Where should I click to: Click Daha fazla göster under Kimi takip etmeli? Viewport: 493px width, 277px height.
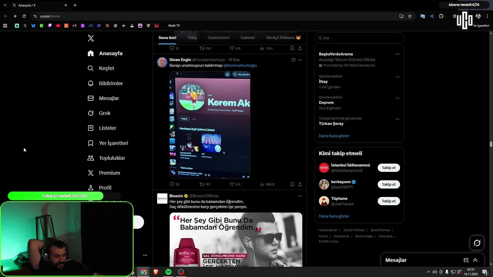tap(334, 216)
